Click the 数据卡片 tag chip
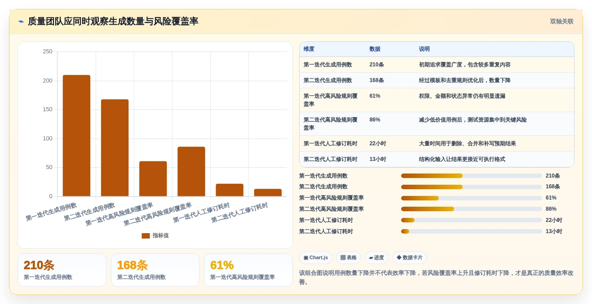Viewport: 592px width, 304px height. pos(410,257)
